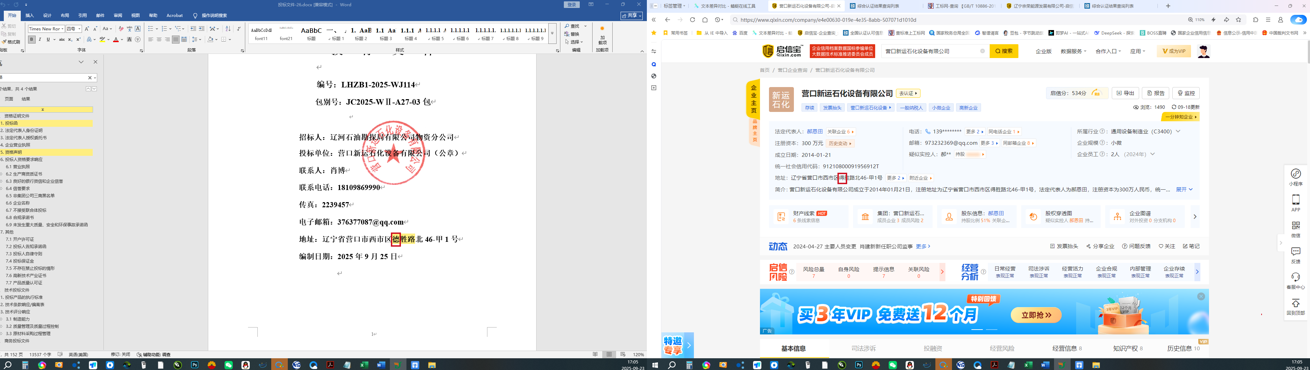This screenshot has width=1310, height=370.
Task: Enable align left in Word
Action: coord(150,40)
